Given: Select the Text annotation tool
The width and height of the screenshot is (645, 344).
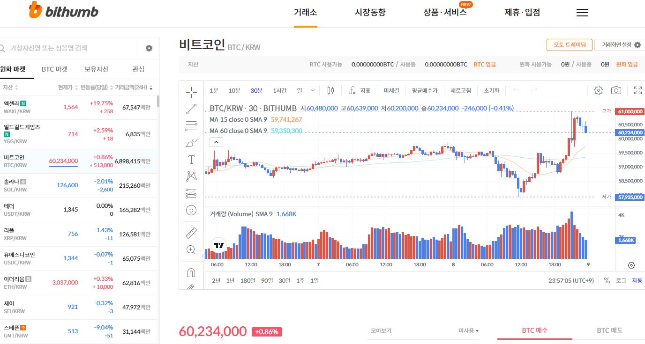Looking at the screenshot, I should coord(191,159).
